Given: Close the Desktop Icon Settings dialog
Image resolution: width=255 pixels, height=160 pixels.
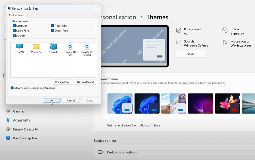Looking at the screenshot, I should pyautogui.click(x=97, y=8).
